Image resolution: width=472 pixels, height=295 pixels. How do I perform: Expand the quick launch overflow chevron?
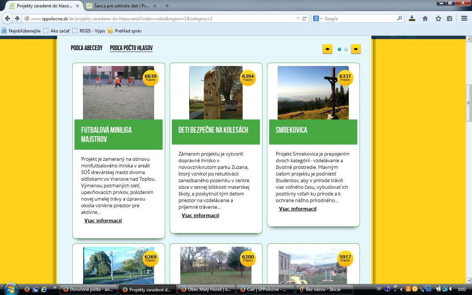pos(55,288)
